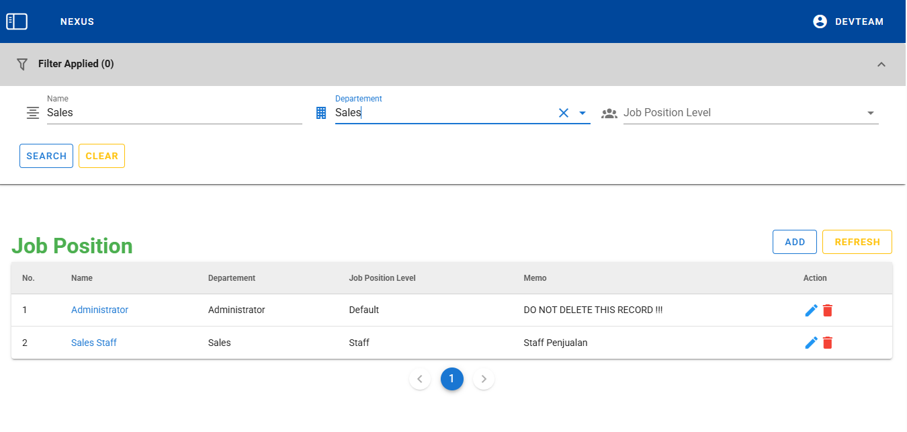Image resolution: width=907 pixels, height=432 pixels.
Task: Refresh the Job Position table
Action: [x=857, y=242]
